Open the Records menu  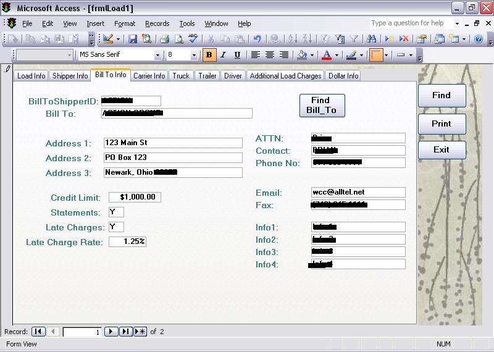click(x=157, y=23)
